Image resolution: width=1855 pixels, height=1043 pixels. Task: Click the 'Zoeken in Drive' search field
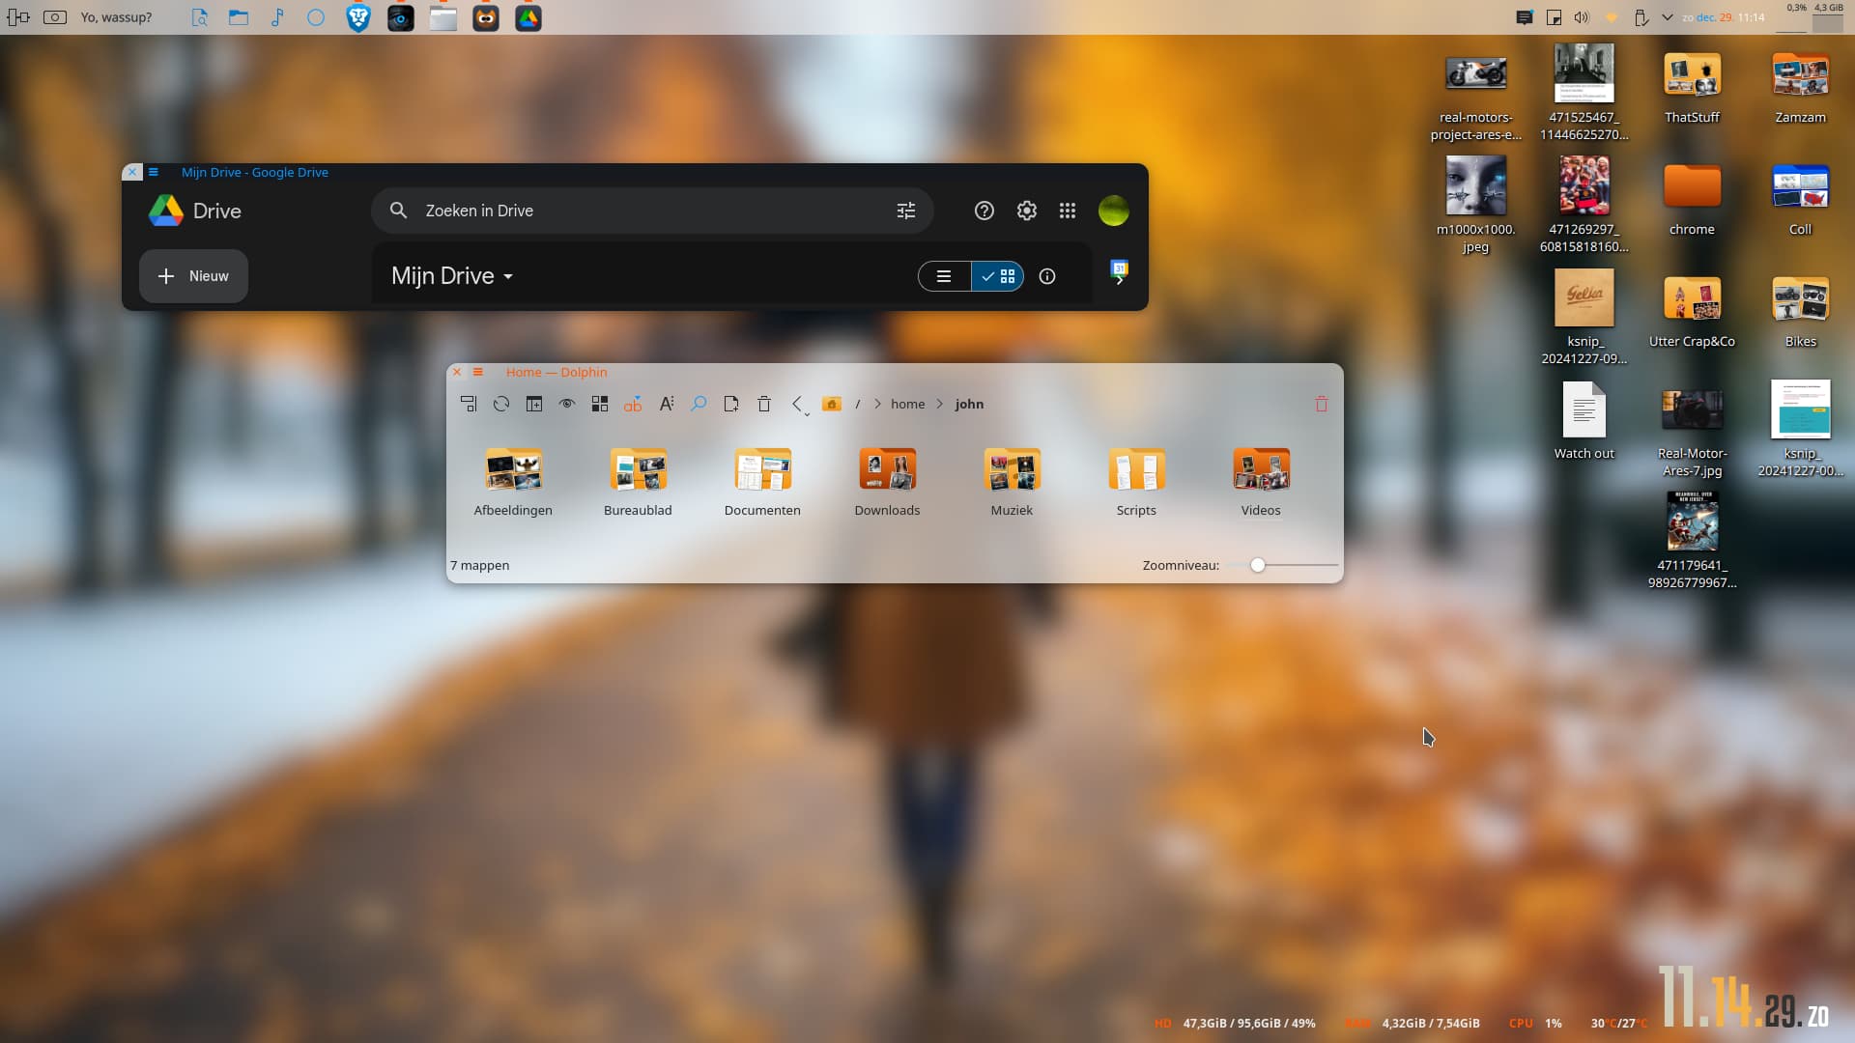[x=652, y=211]
